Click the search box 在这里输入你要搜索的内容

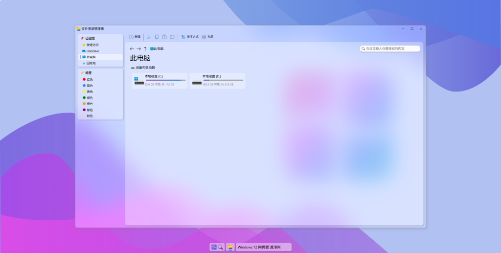pos(390,48)
